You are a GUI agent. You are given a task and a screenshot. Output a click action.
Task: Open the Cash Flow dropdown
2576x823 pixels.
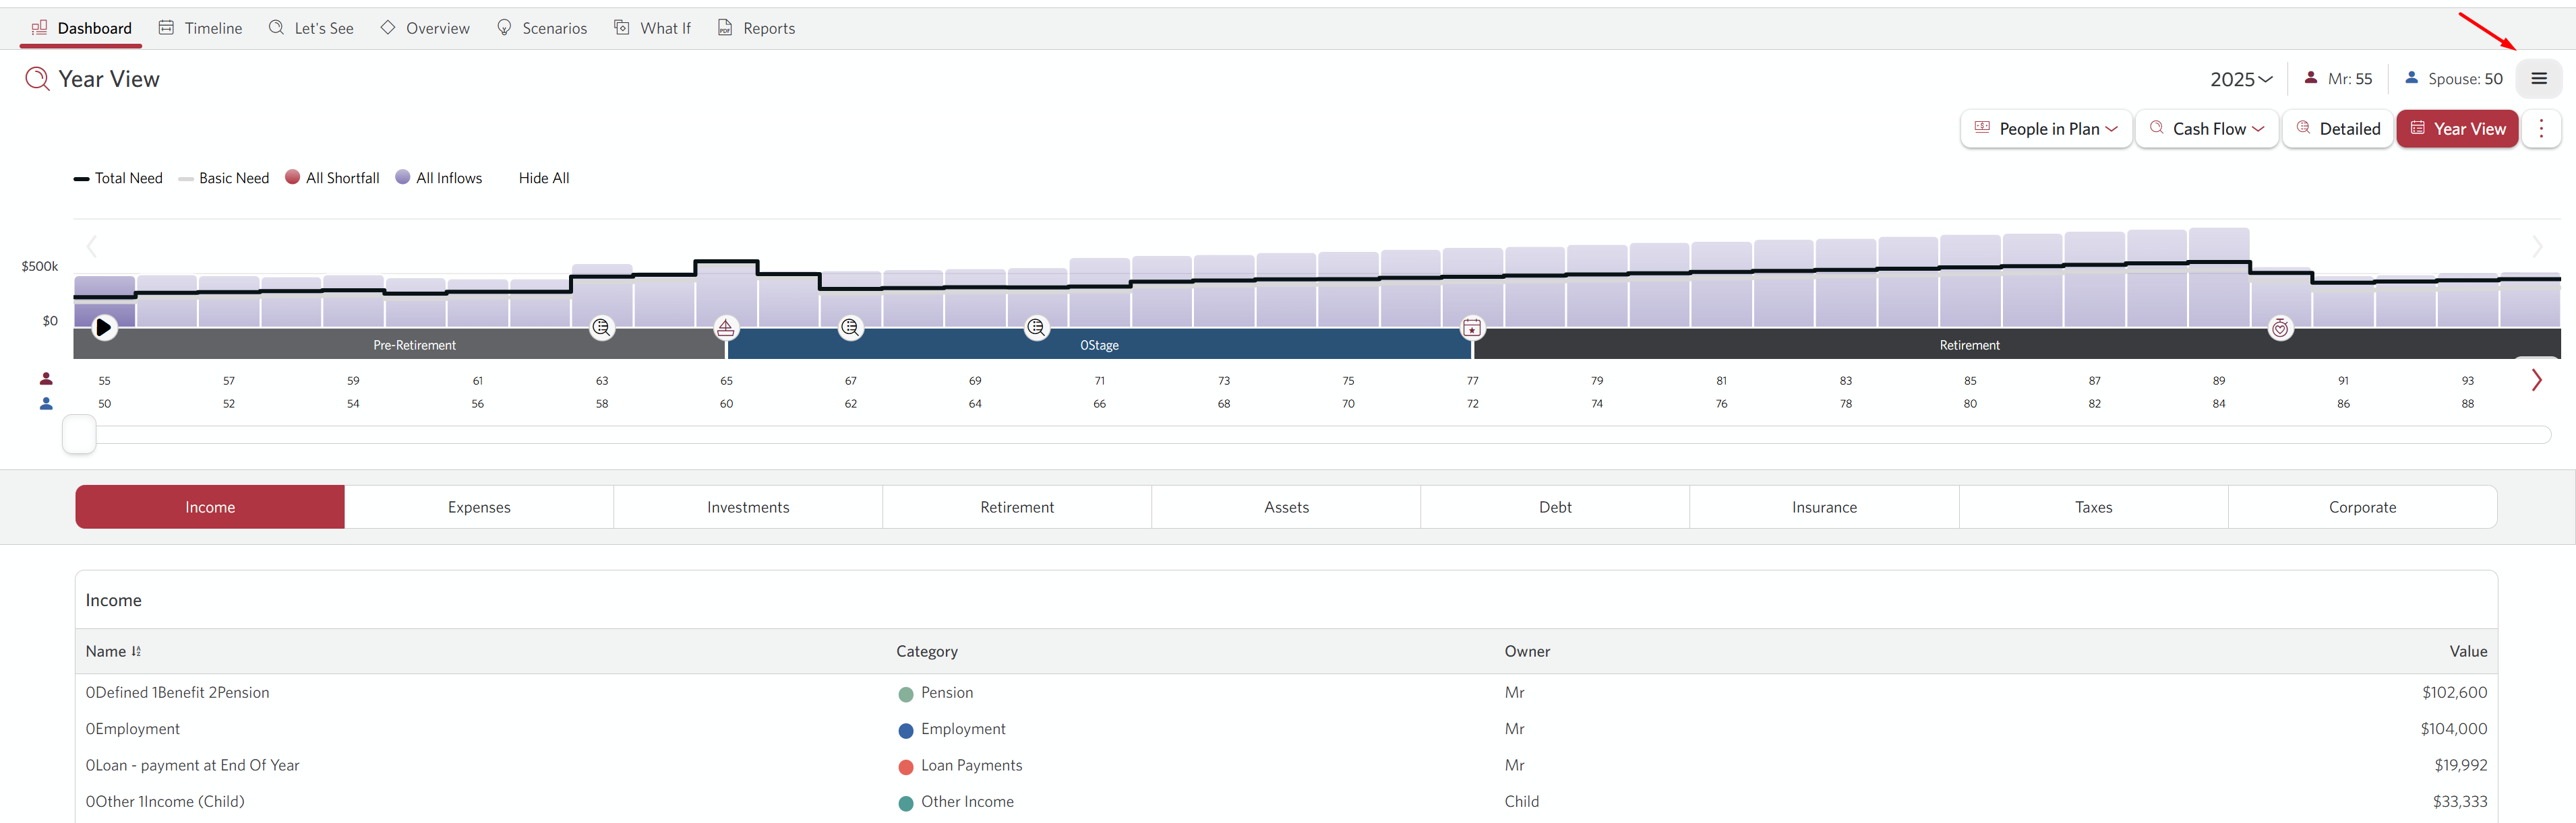pos(2206,129)
